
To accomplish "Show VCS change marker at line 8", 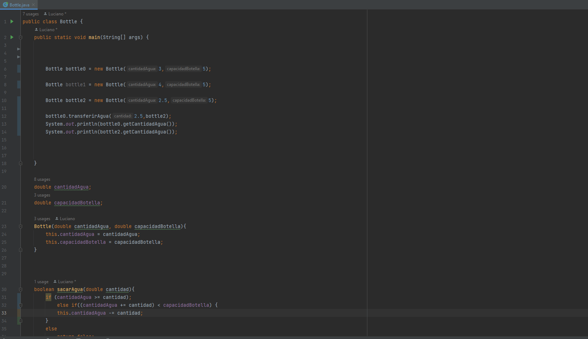I will (x=19, y=84).
